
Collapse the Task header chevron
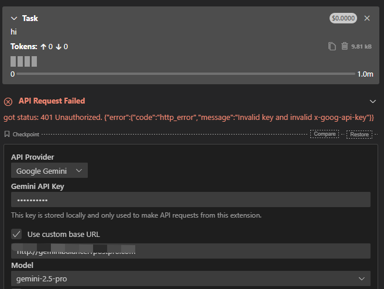[x=14, y=18]
